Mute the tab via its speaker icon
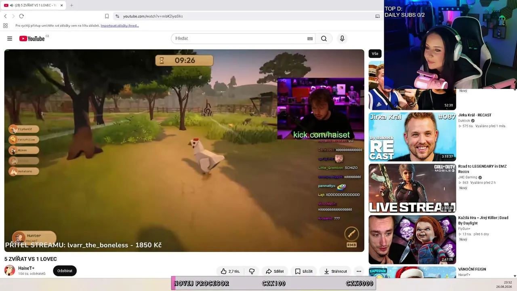The height and width of the screenshot is (291, 517). point(11,5)
